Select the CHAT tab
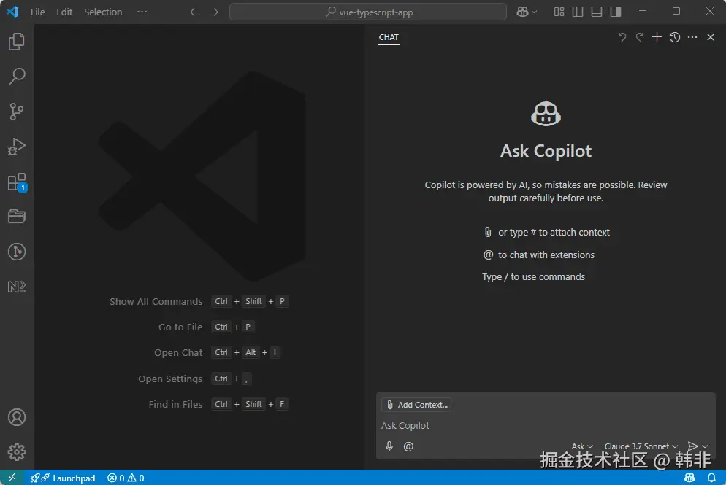This screenshot has height=485, width=726. (x=389, y=37)
